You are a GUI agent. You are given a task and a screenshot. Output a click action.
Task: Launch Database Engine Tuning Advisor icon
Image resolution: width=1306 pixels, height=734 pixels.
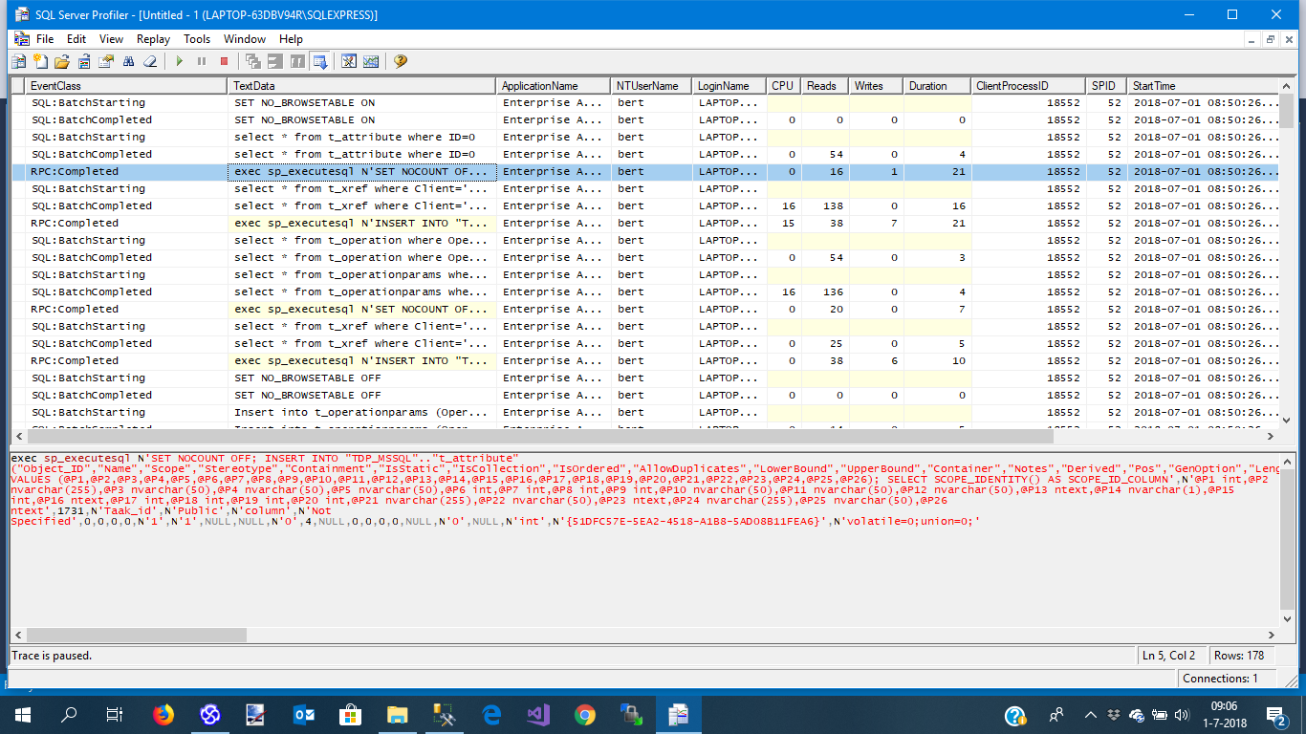click(x=348, y=61)
